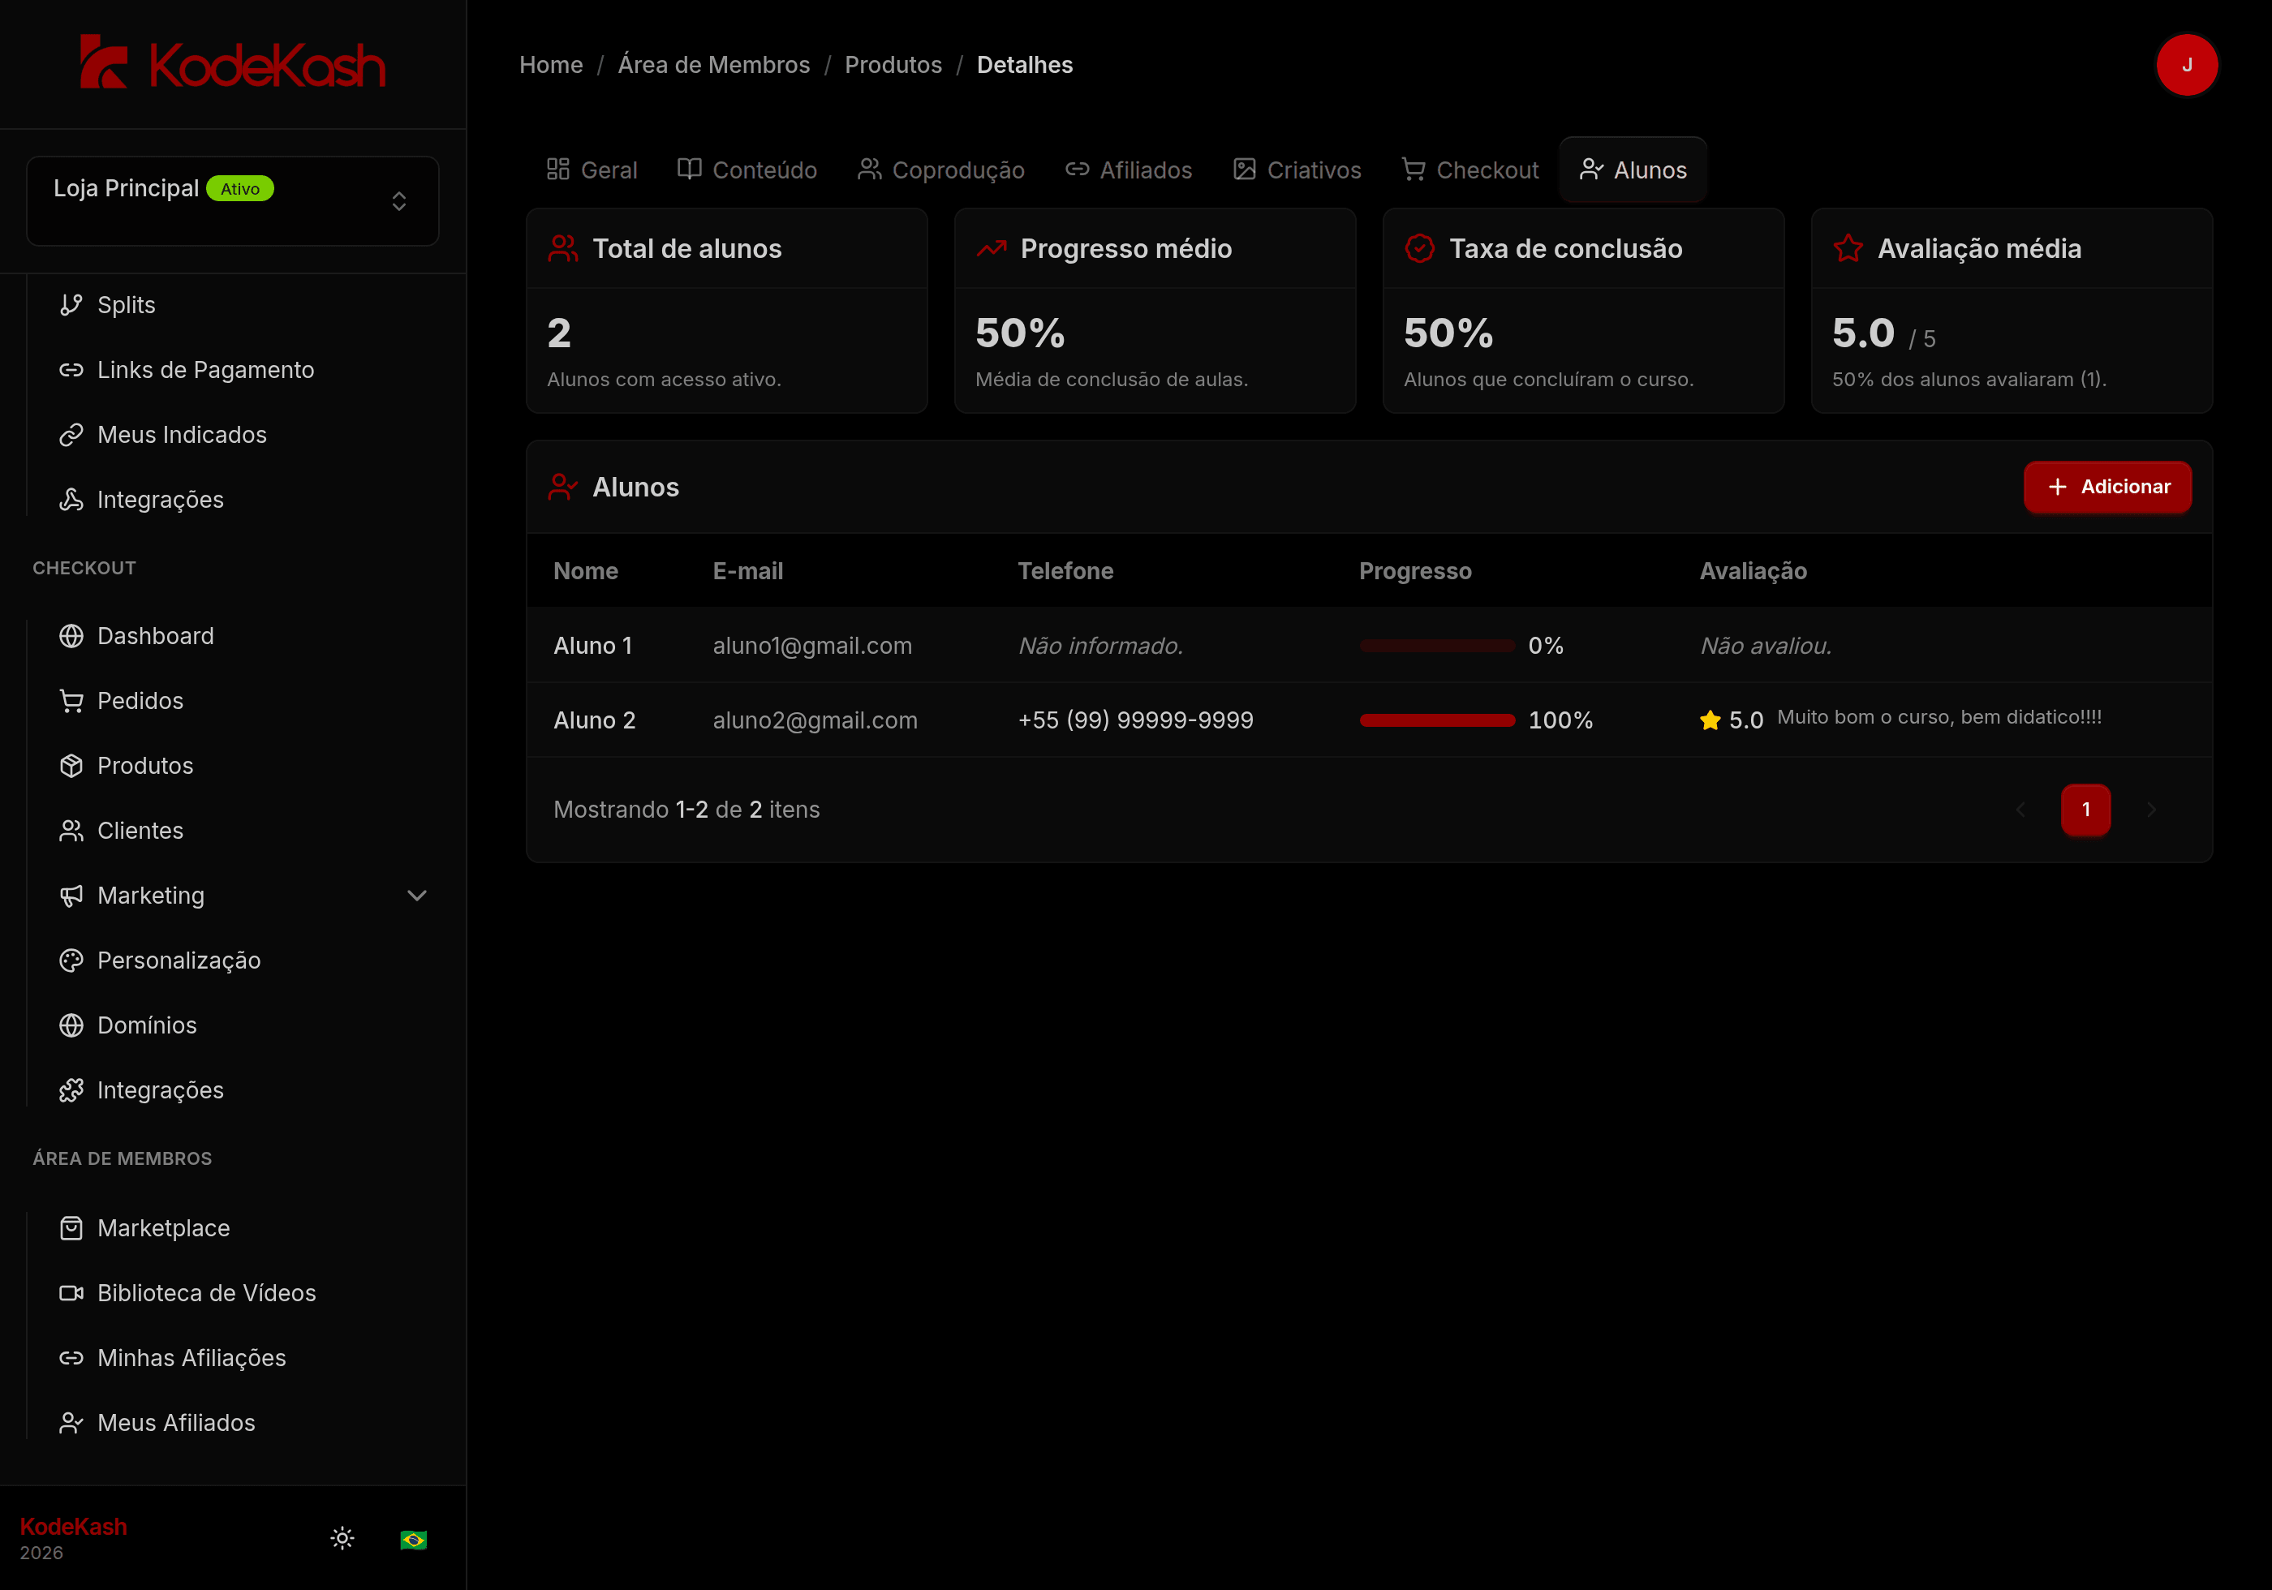Viewport: 2272px width, 1590px height.
Task: Select page 1 in pagination
Action: pos(2086,810)
